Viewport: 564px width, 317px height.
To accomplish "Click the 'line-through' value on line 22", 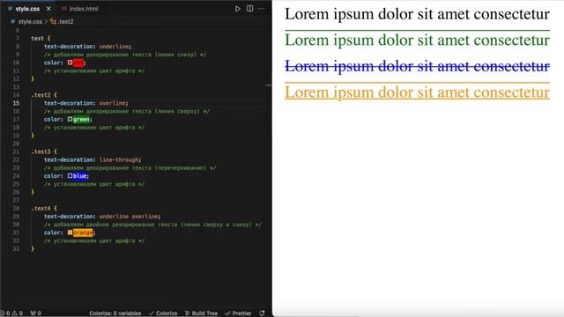I will click(x=119, y=159).
